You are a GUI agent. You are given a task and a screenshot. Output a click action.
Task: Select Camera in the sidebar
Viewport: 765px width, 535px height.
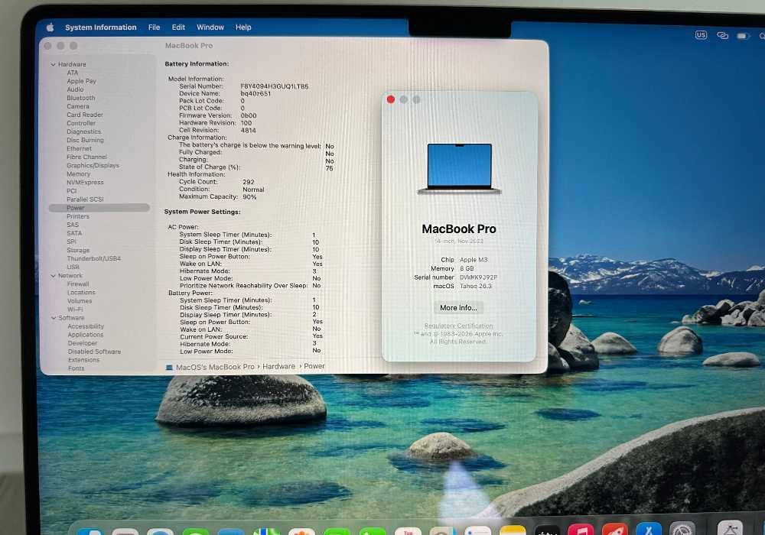(x=78, y=106)
